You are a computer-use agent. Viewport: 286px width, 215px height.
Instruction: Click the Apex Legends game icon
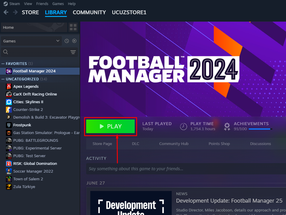pos(9,86)
